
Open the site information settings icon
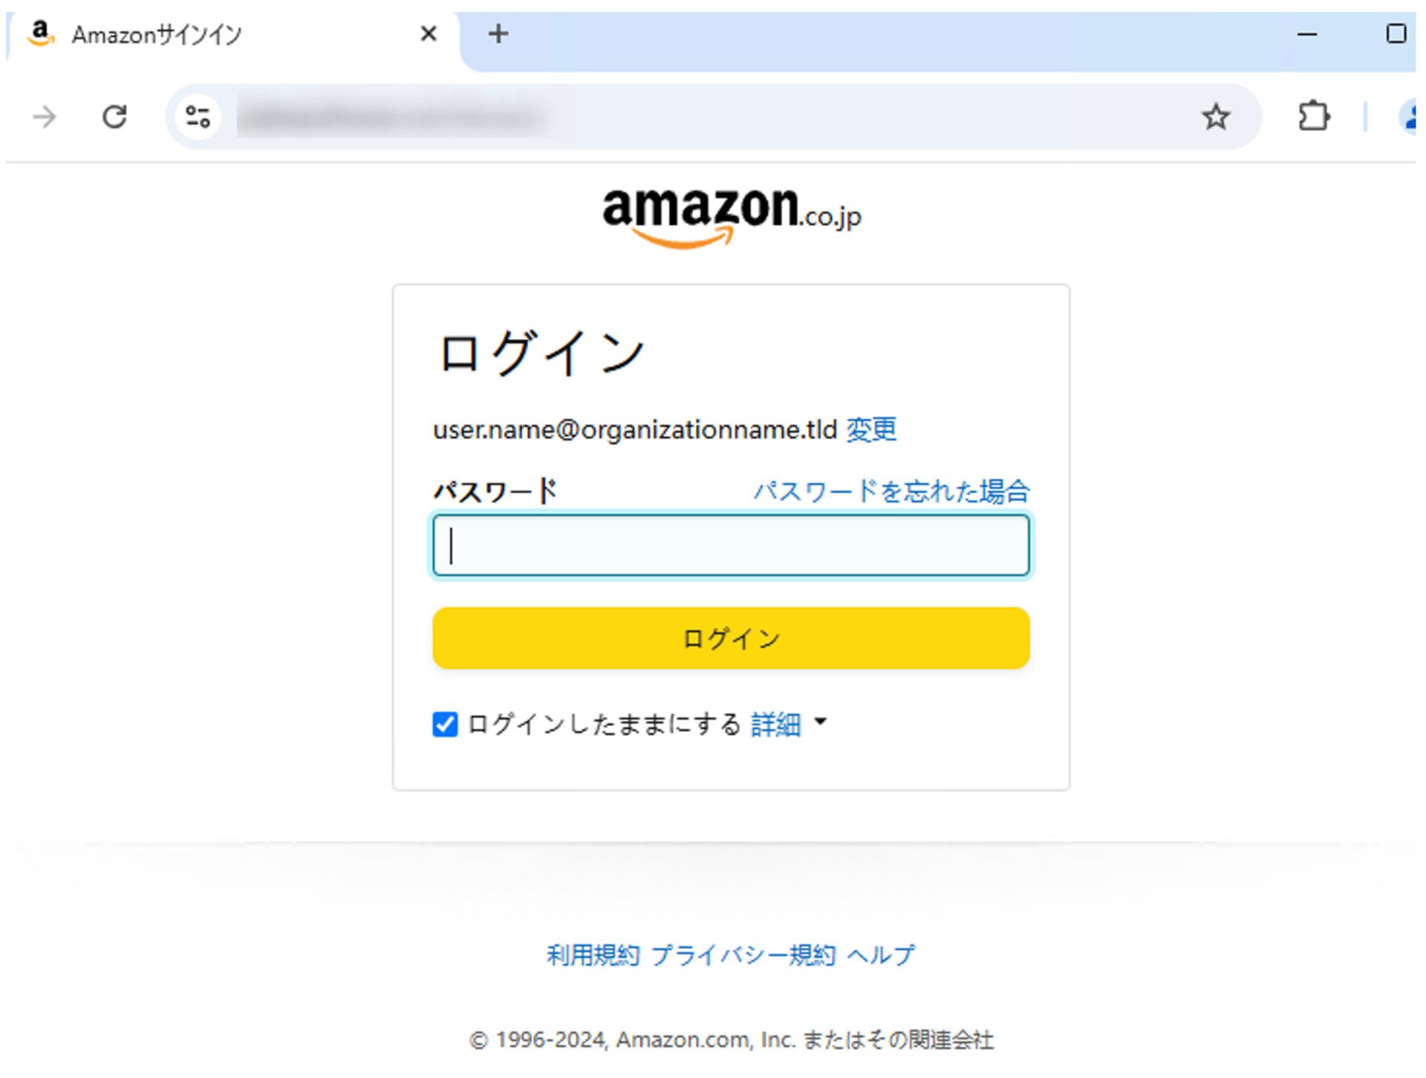point(198,117)
